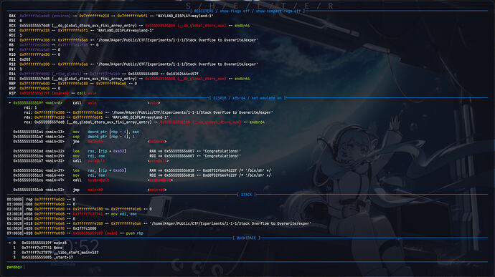Click 0x10102464c457f on the R14 row
The width and height of the screenshot is (495, 277).
click(x=182, y=74)
